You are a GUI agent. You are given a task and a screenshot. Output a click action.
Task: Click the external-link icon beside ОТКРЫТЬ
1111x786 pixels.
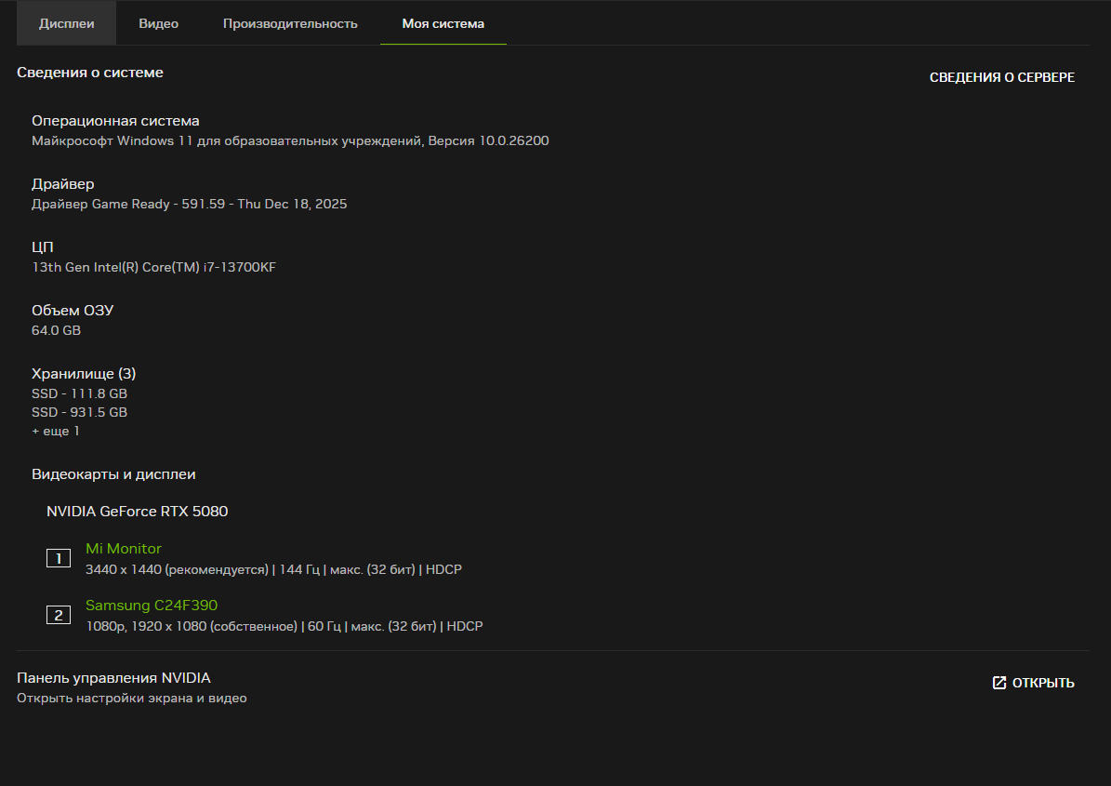(x=999, y=683)
